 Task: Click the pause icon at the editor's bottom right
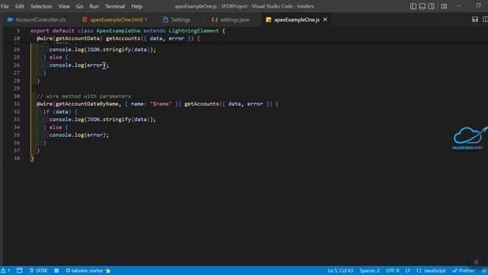tap(476, 262)
